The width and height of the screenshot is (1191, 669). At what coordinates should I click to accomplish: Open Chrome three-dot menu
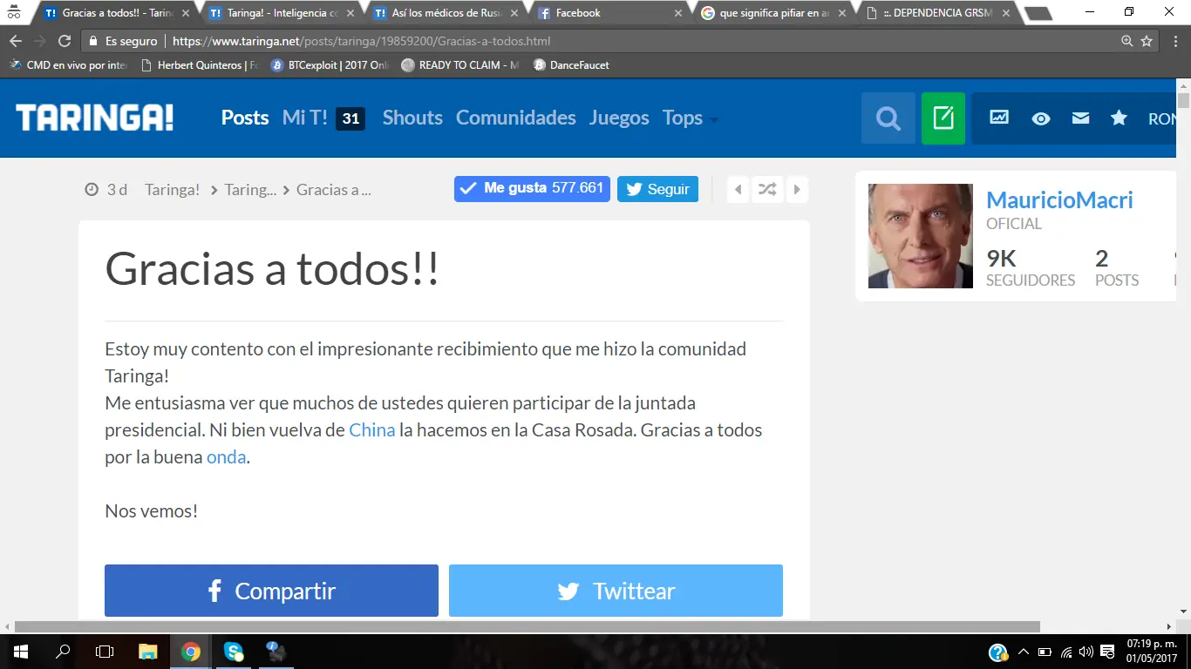click(x=1174, y=41)
